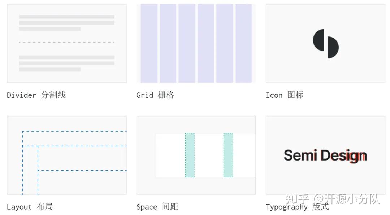Open the Divider 分割线 component card

point(67,43)
